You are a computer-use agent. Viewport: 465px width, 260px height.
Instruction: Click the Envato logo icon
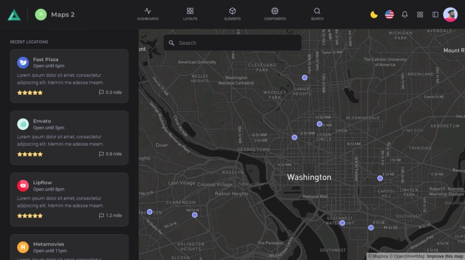23,124
